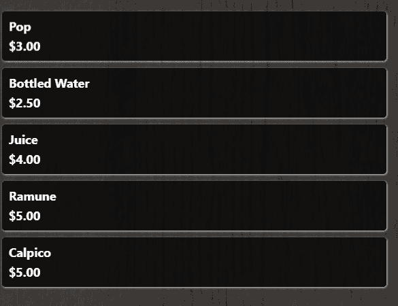The height and width of the screenshot is (306, 398).
Task: Click the $2.50 price for Bottled Water
Action: click(x=24, y=103)
